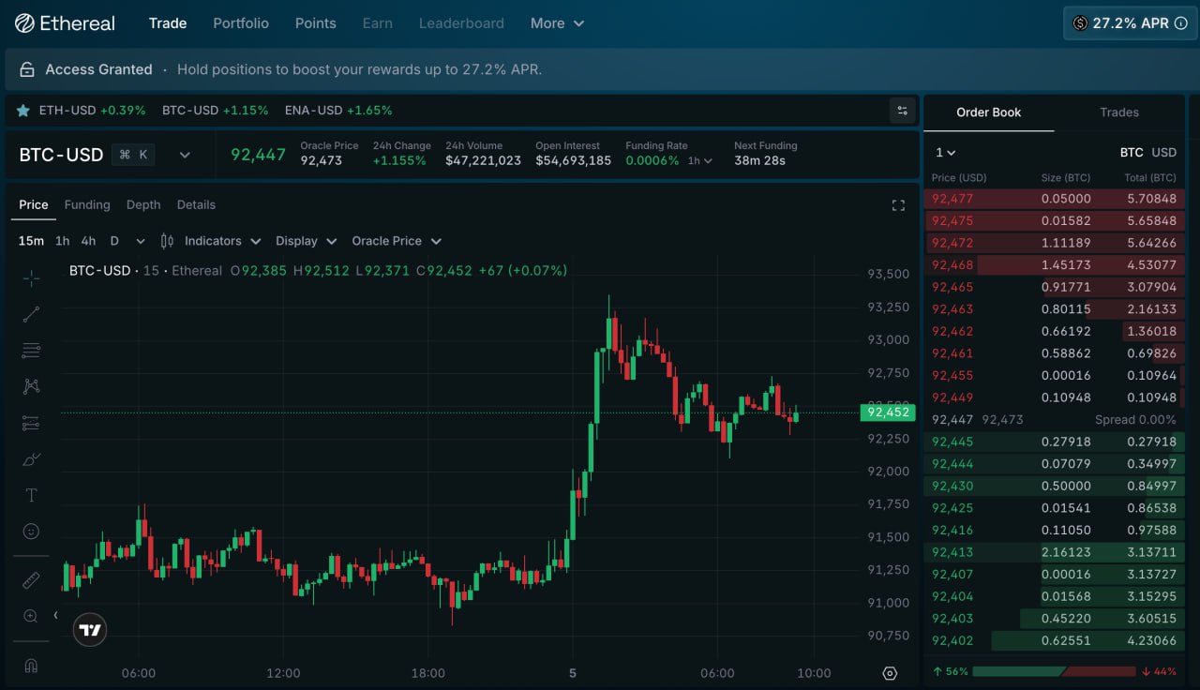The image size is (1200, 690).
Task: Switch order book units to USD
Action: click(x=1163, y=153)
